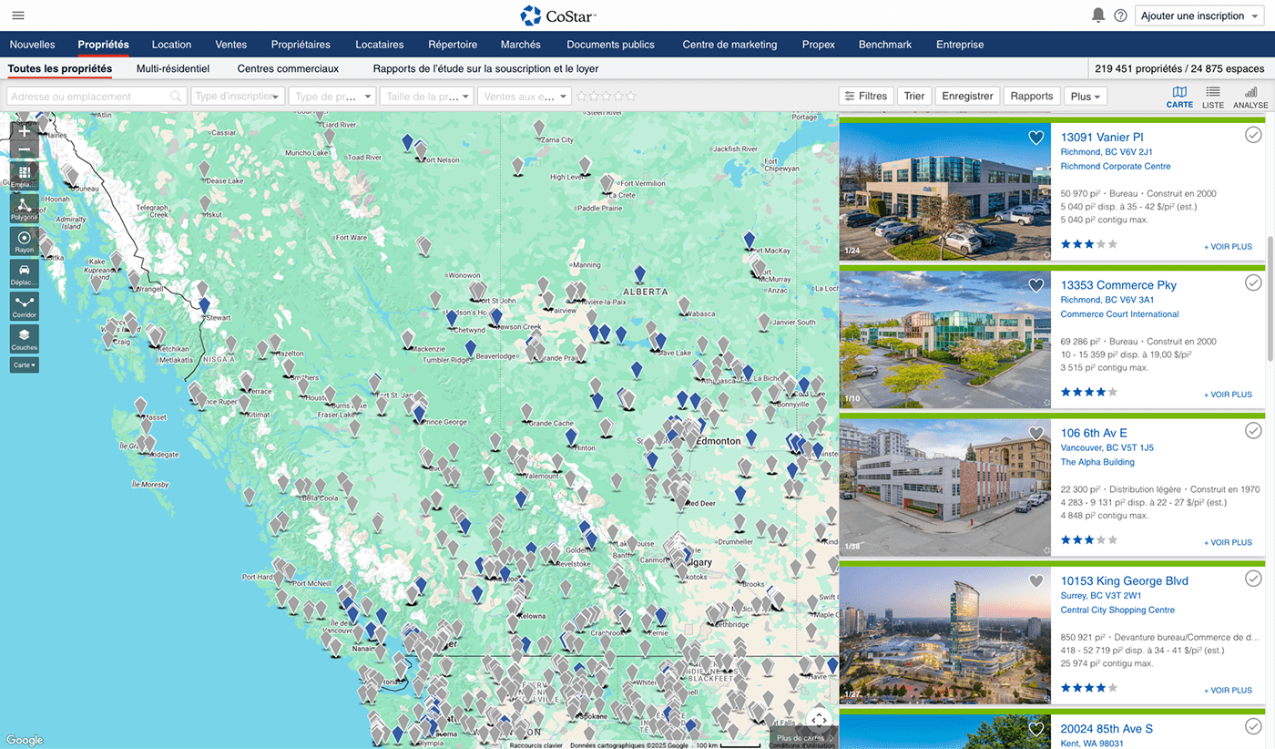This screenshot has height=749, width=1275.
Task: Activate the Rayon radius search tool
Action: [x=24, y=241]
